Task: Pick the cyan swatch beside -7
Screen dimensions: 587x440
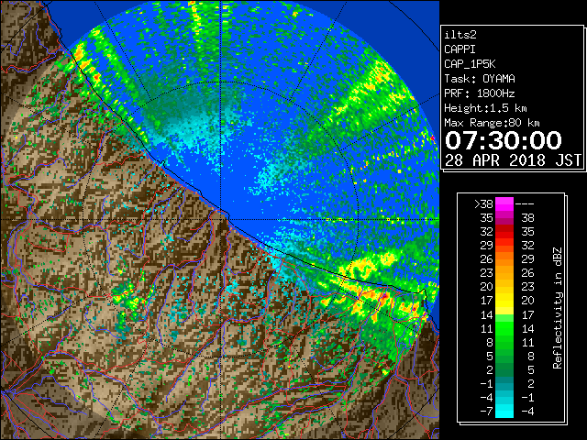Action: pyautogui.click(x=504, y=412)
